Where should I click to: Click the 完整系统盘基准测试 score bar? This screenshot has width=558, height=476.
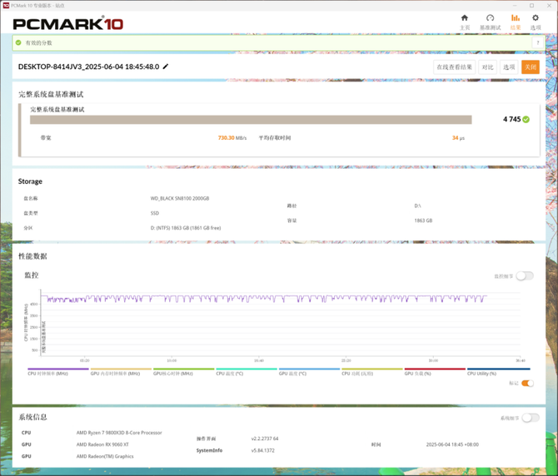coord(251,120)
